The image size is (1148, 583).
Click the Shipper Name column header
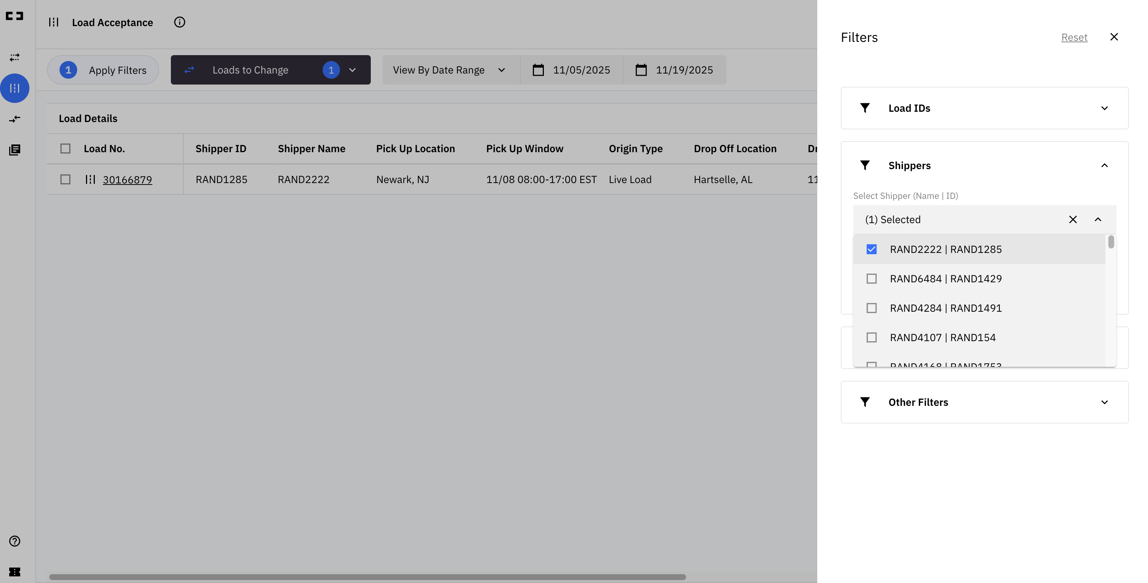pos(312,149)
